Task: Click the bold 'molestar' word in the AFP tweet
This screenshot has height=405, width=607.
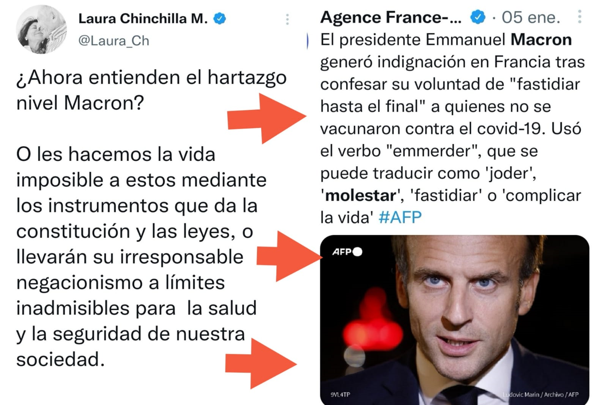Action: [361, 196]
